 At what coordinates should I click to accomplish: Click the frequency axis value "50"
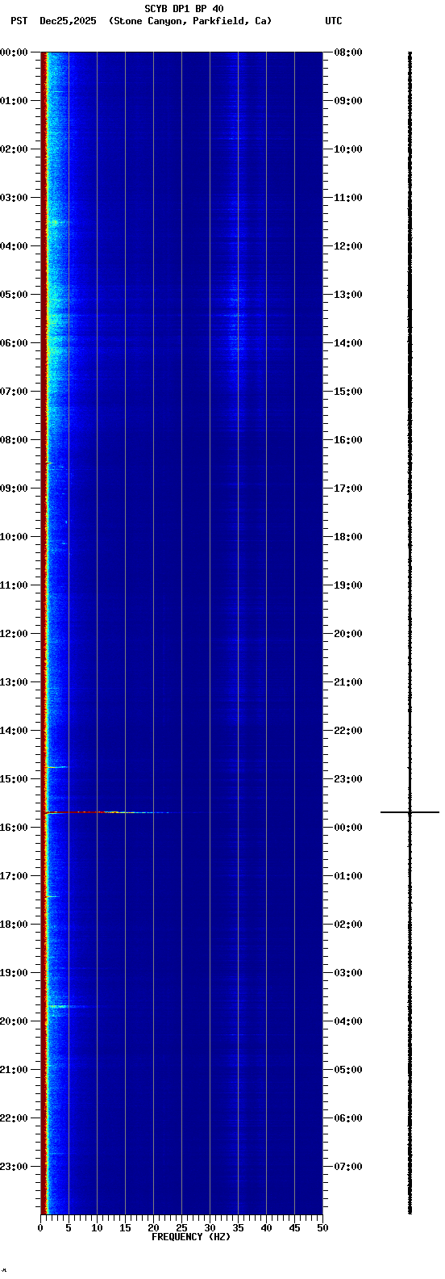click(x=322, y=1228)
